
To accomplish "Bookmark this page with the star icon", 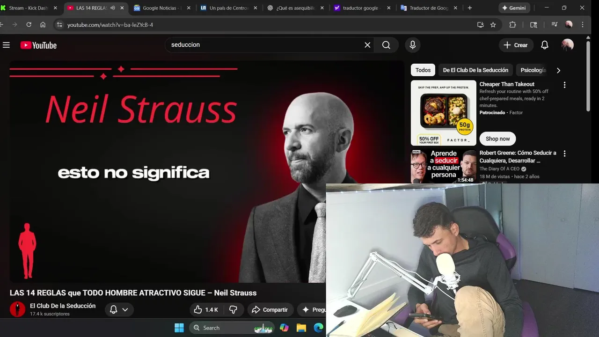I will [493, 25].
